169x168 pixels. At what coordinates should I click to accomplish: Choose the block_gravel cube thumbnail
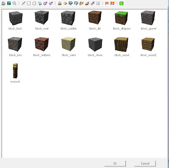click(148, 18)
